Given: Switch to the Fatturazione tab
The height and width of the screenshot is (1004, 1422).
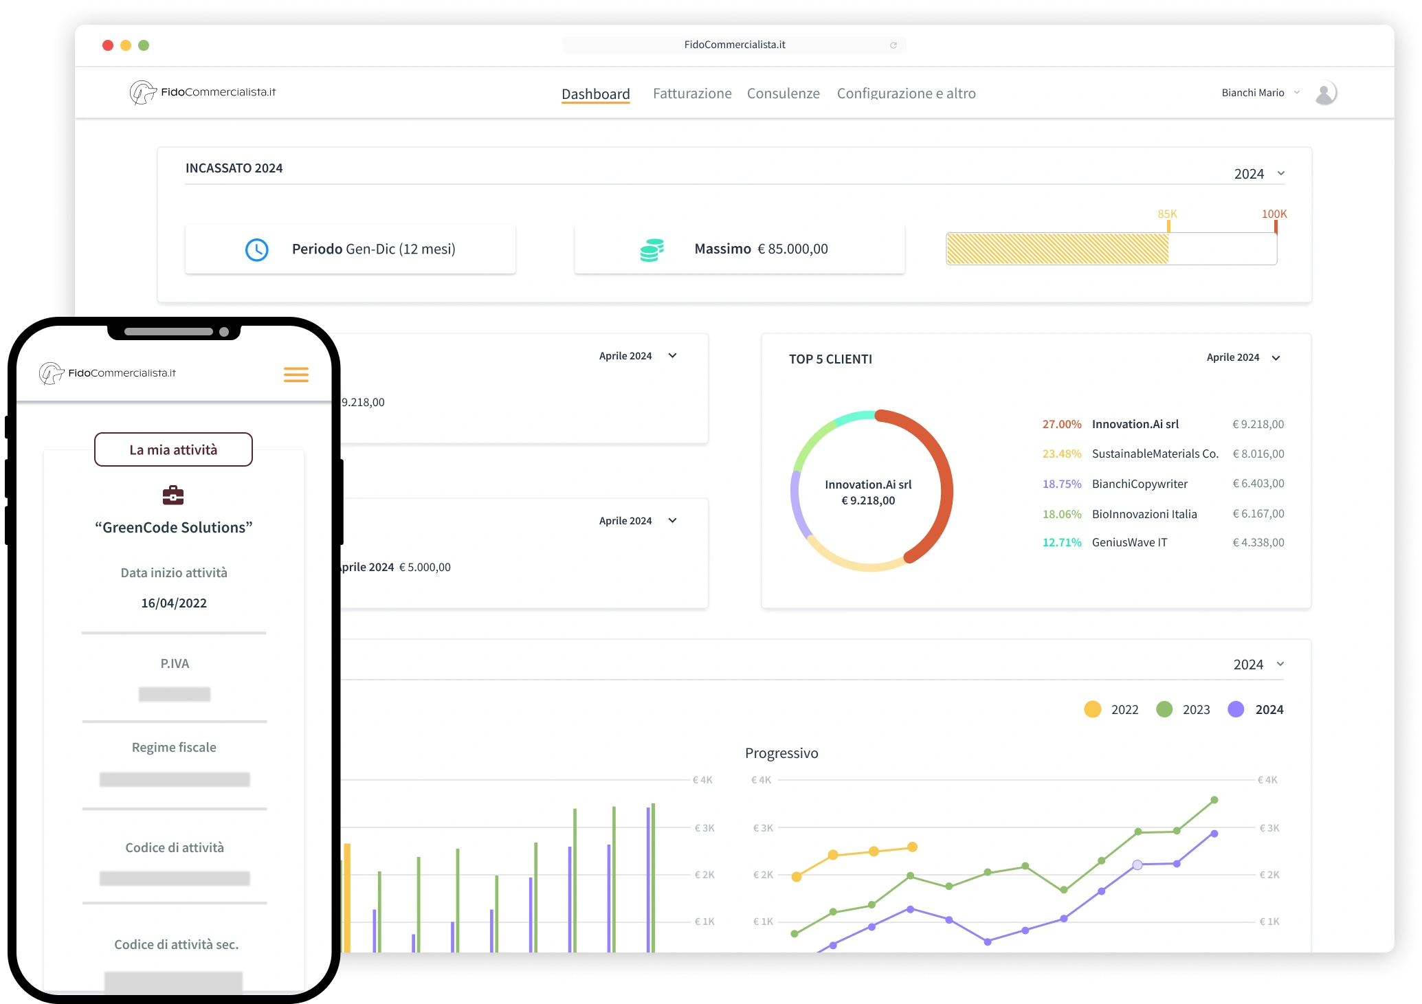Looking at the screenshot, I should pyautogui.click(x=692, y=93).
